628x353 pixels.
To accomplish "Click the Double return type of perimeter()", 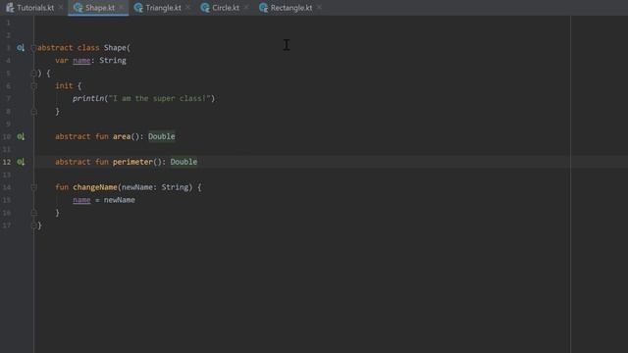I will tap(183, 162).
